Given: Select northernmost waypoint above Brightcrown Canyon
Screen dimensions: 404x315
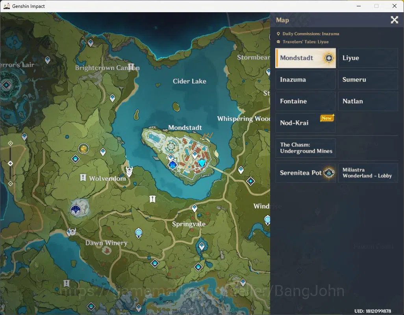Looking at the screenshot, I should click(x=91, y=43).
